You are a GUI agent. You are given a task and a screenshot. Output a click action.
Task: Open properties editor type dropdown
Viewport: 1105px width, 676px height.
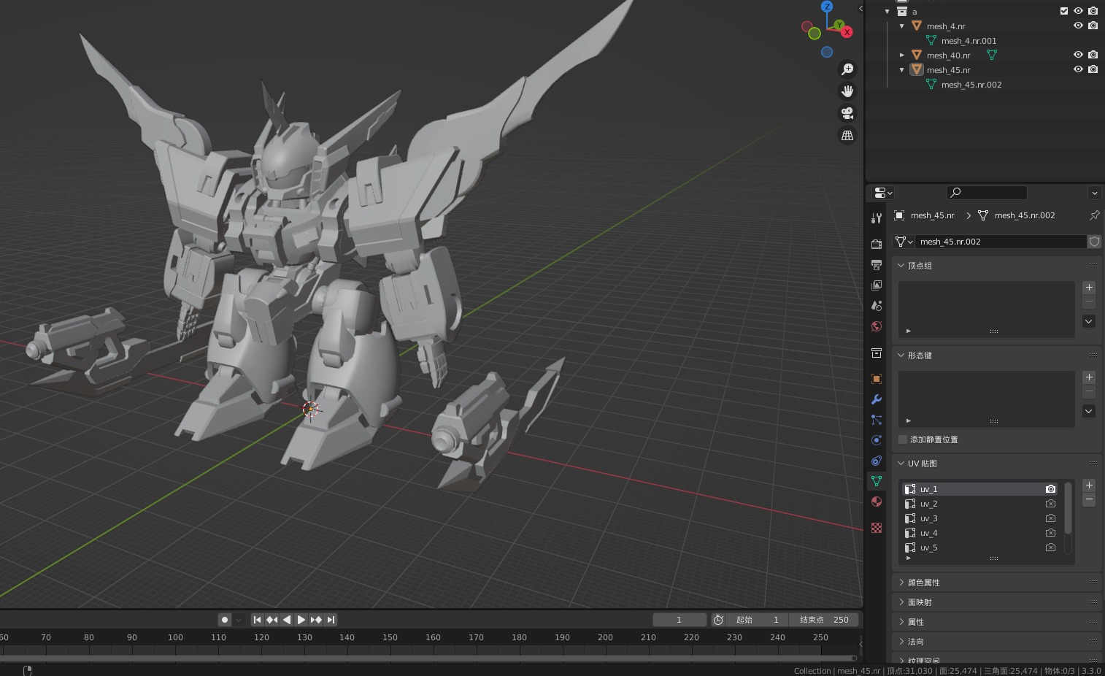click(883, 193)
